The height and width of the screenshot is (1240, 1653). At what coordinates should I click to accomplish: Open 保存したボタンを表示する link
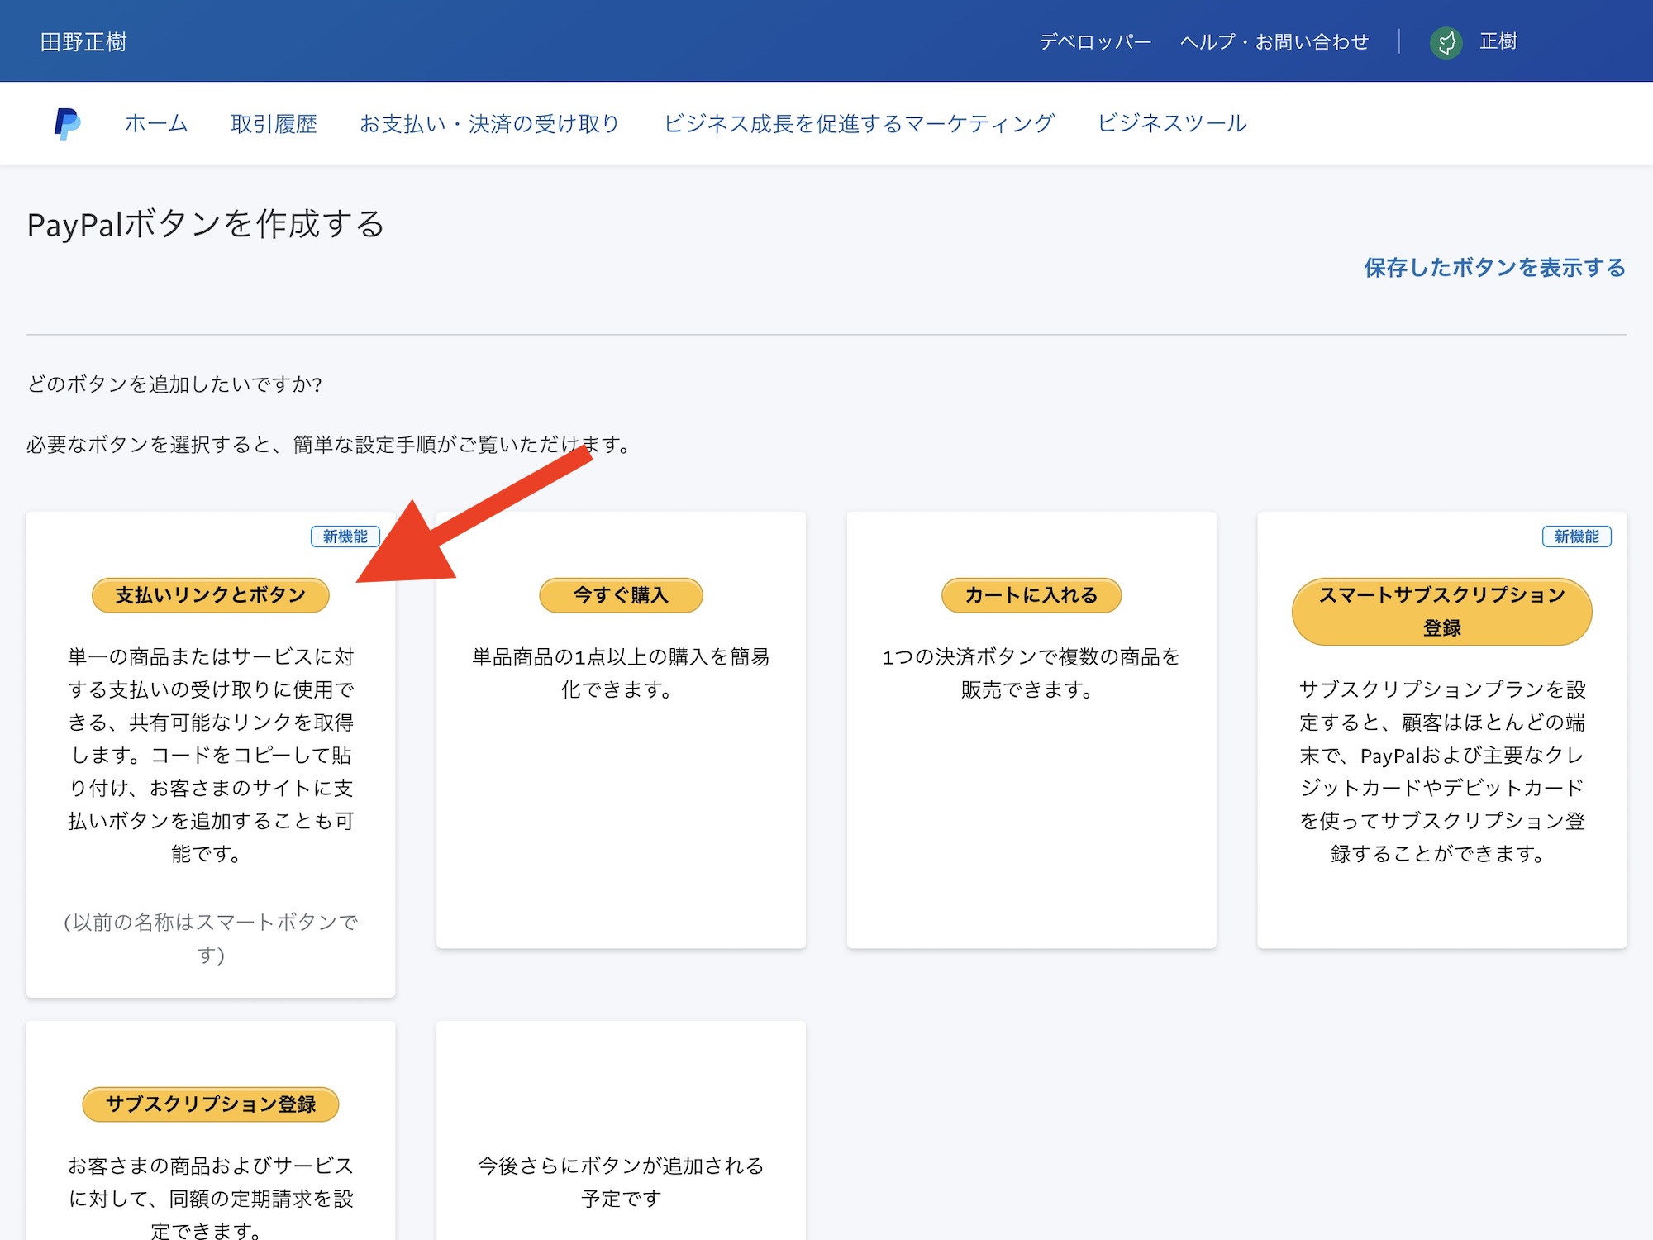[x=1494, y=267]
